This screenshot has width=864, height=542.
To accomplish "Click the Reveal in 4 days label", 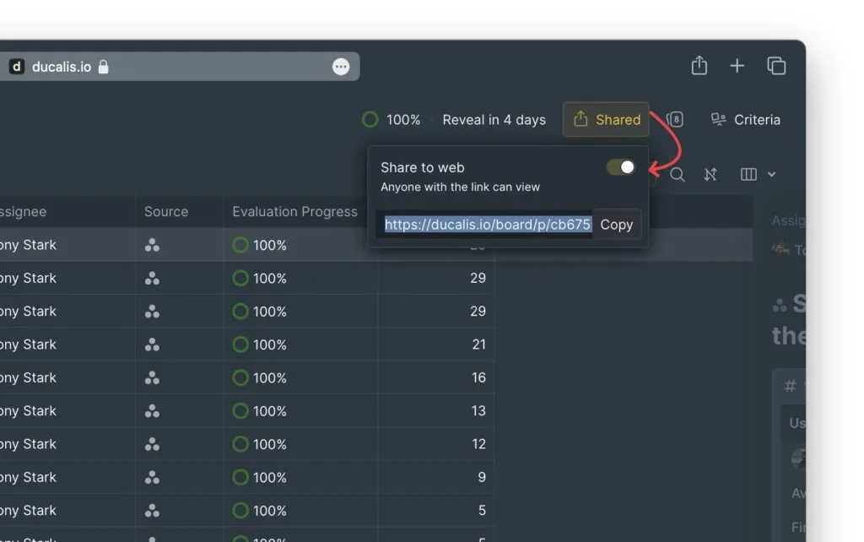I will 494,120.
